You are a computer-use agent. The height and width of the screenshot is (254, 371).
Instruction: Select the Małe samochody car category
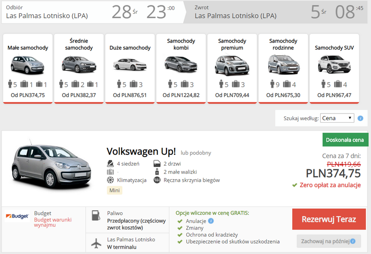(x=28, y=69)
